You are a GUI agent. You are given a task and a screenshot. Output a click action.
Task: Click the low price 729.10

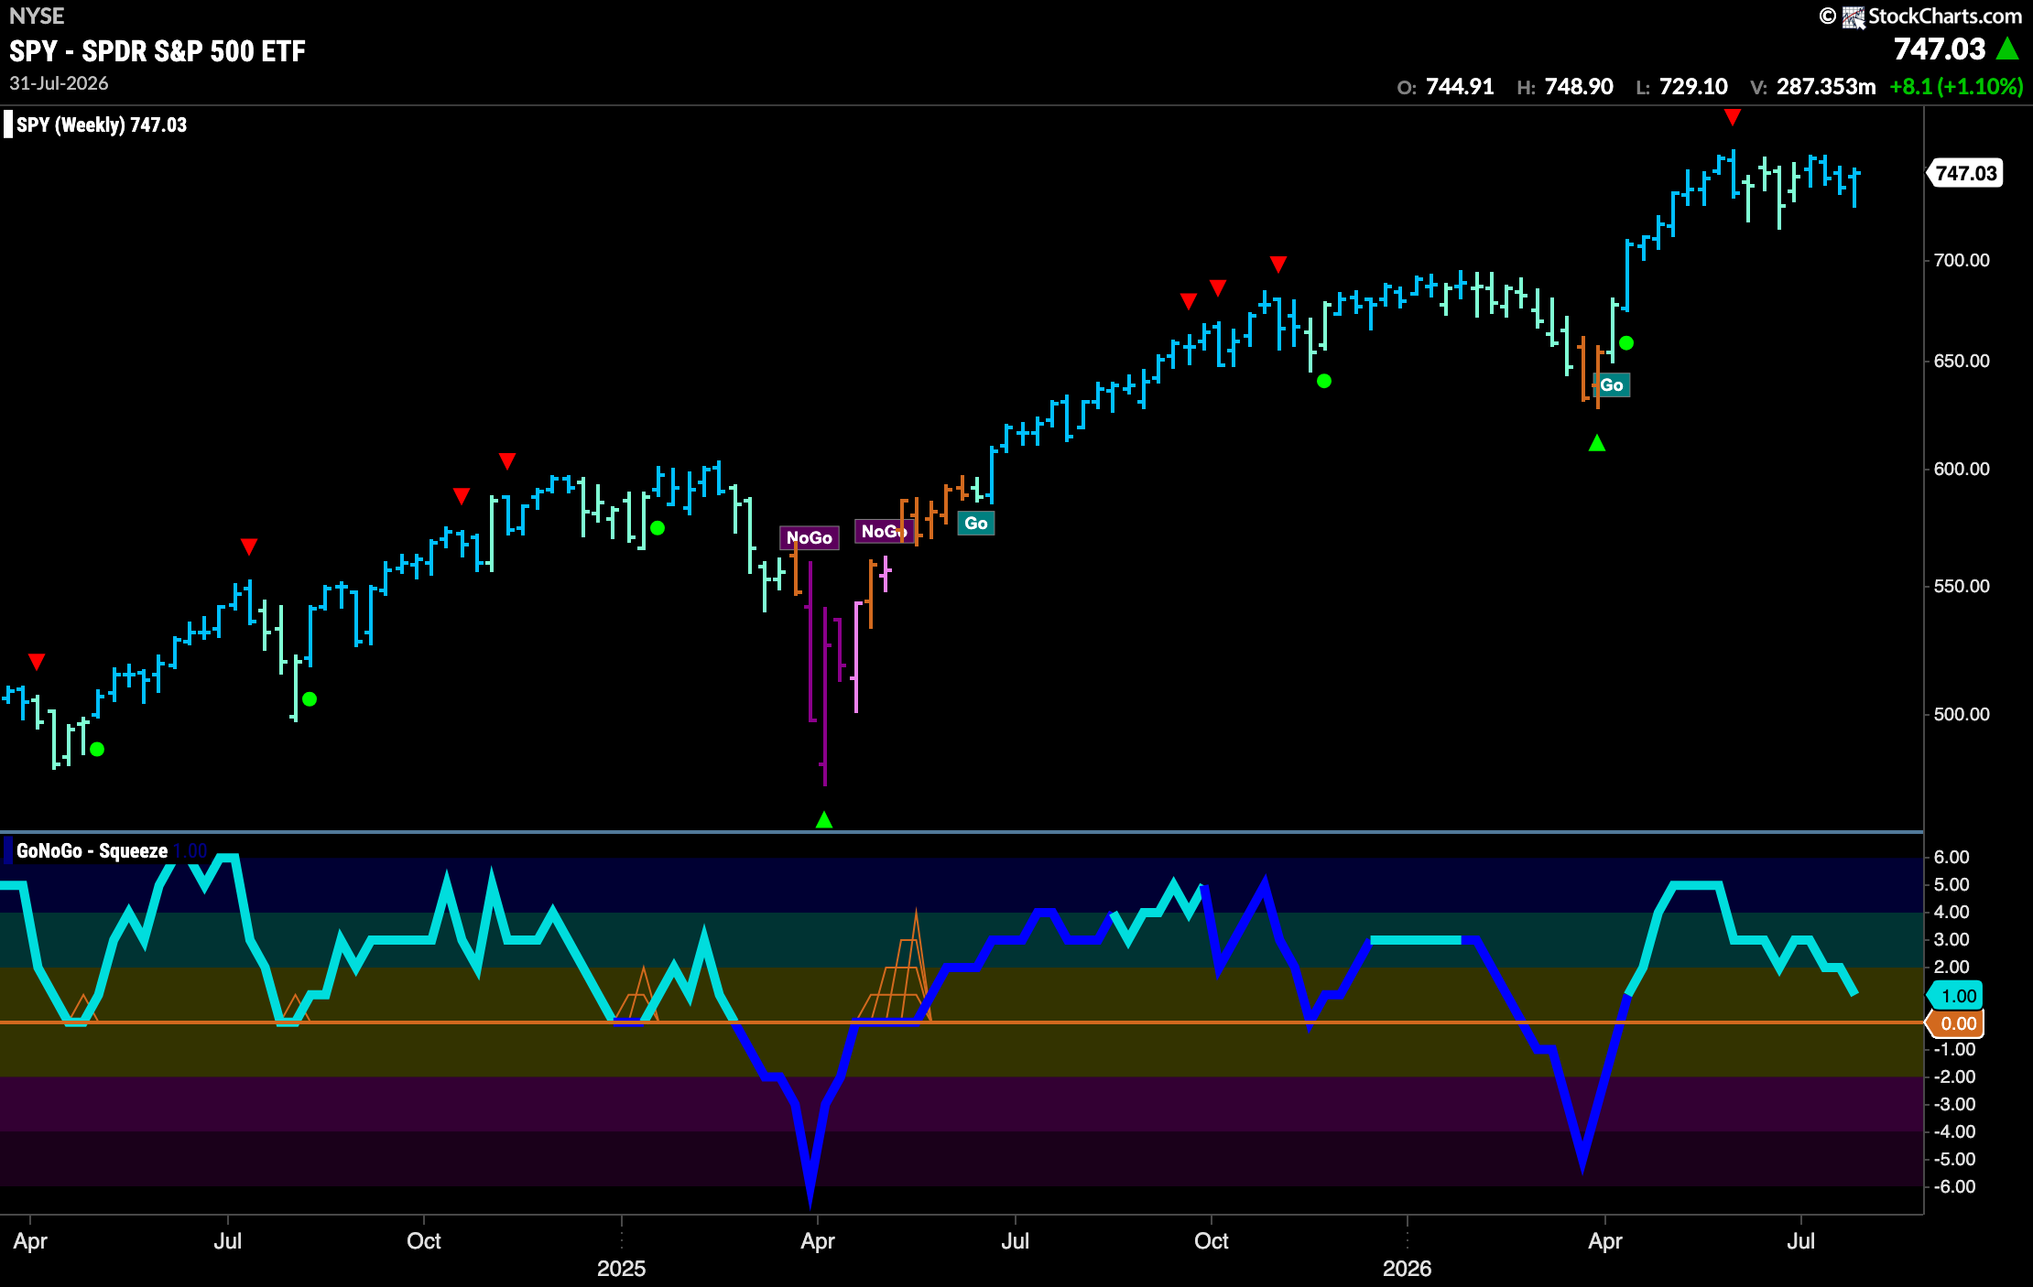point(1693,87)
